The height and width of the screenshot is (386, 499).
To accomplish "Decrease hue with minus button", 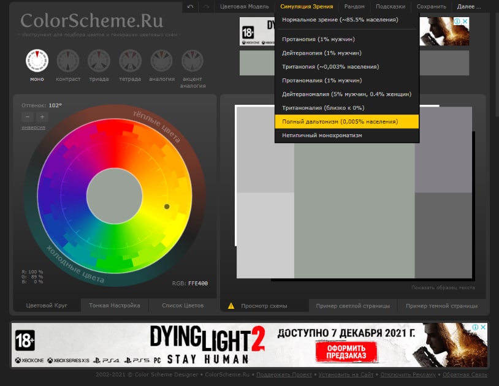I will [x=28, y=117].
